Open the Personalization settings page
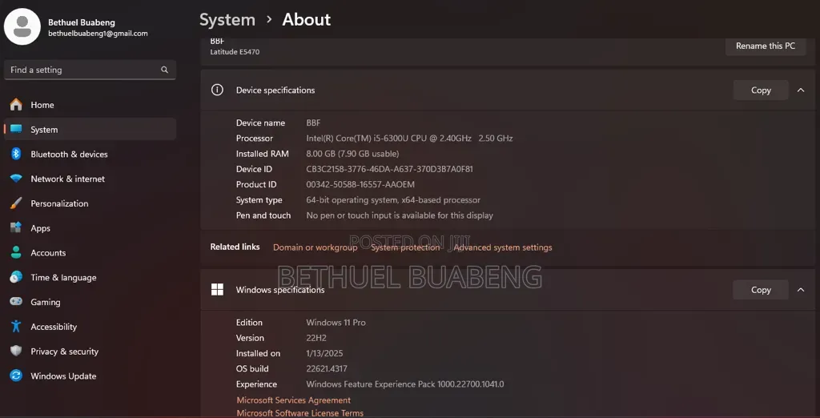820x418 pixels. (90, 203)
